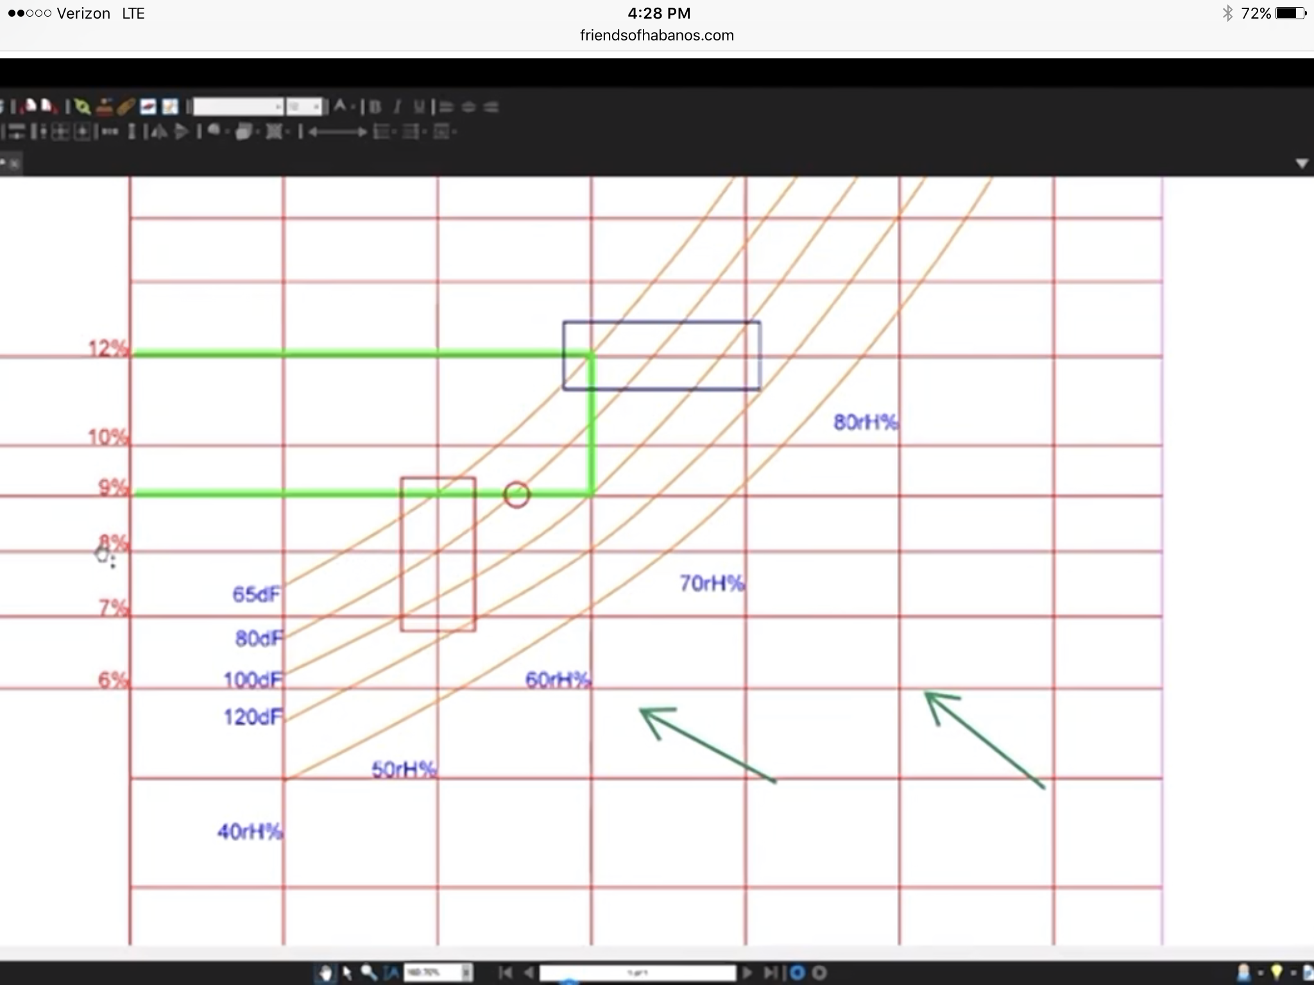Screen dimensions: 1314x985
Task: Go to the next page
Action: [x=747, y=973]
